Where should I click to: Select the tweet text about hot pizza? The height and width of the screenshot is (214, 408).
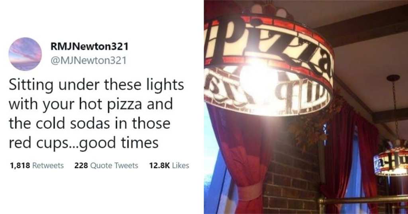click(96, 114)
